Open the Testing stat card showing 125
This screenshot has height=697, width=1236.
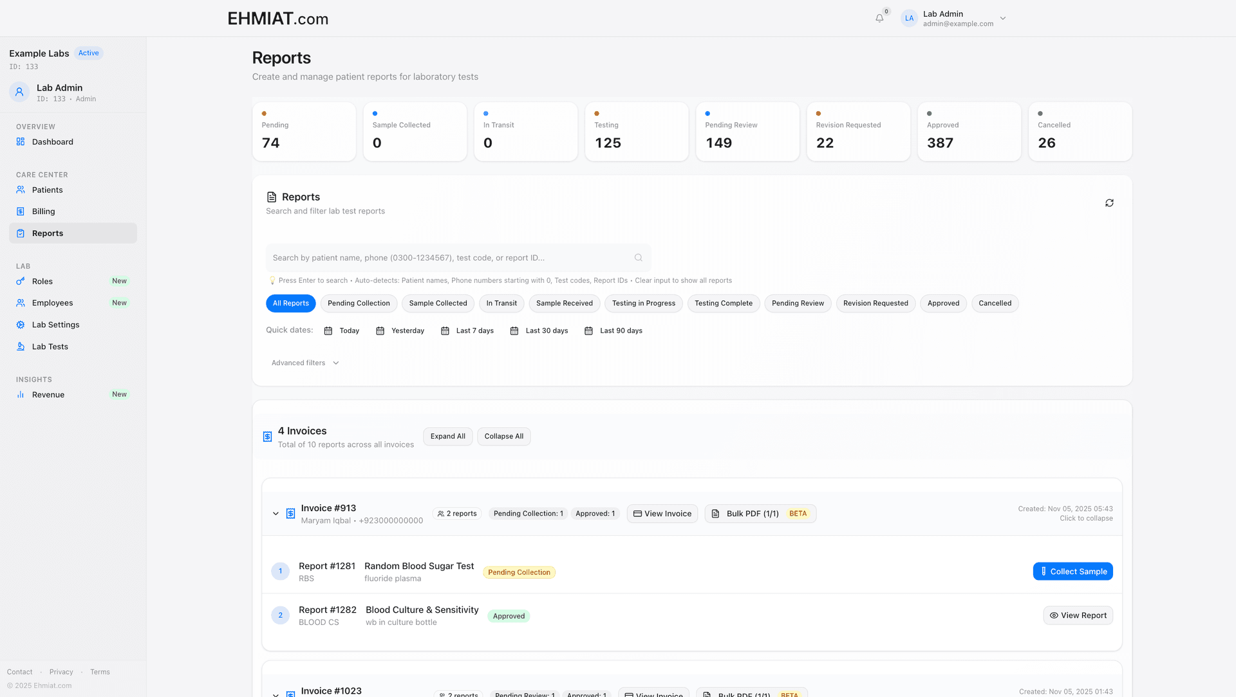click(x=637, y=132)
